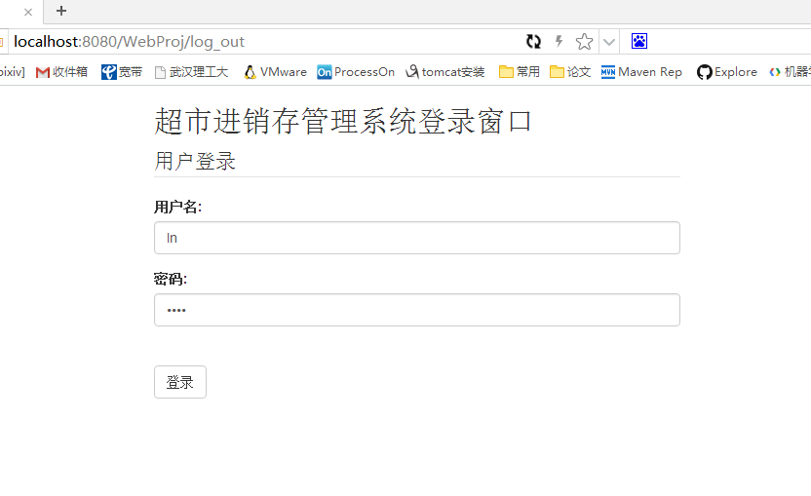Open the GitHub Explore bookmark

727,72
